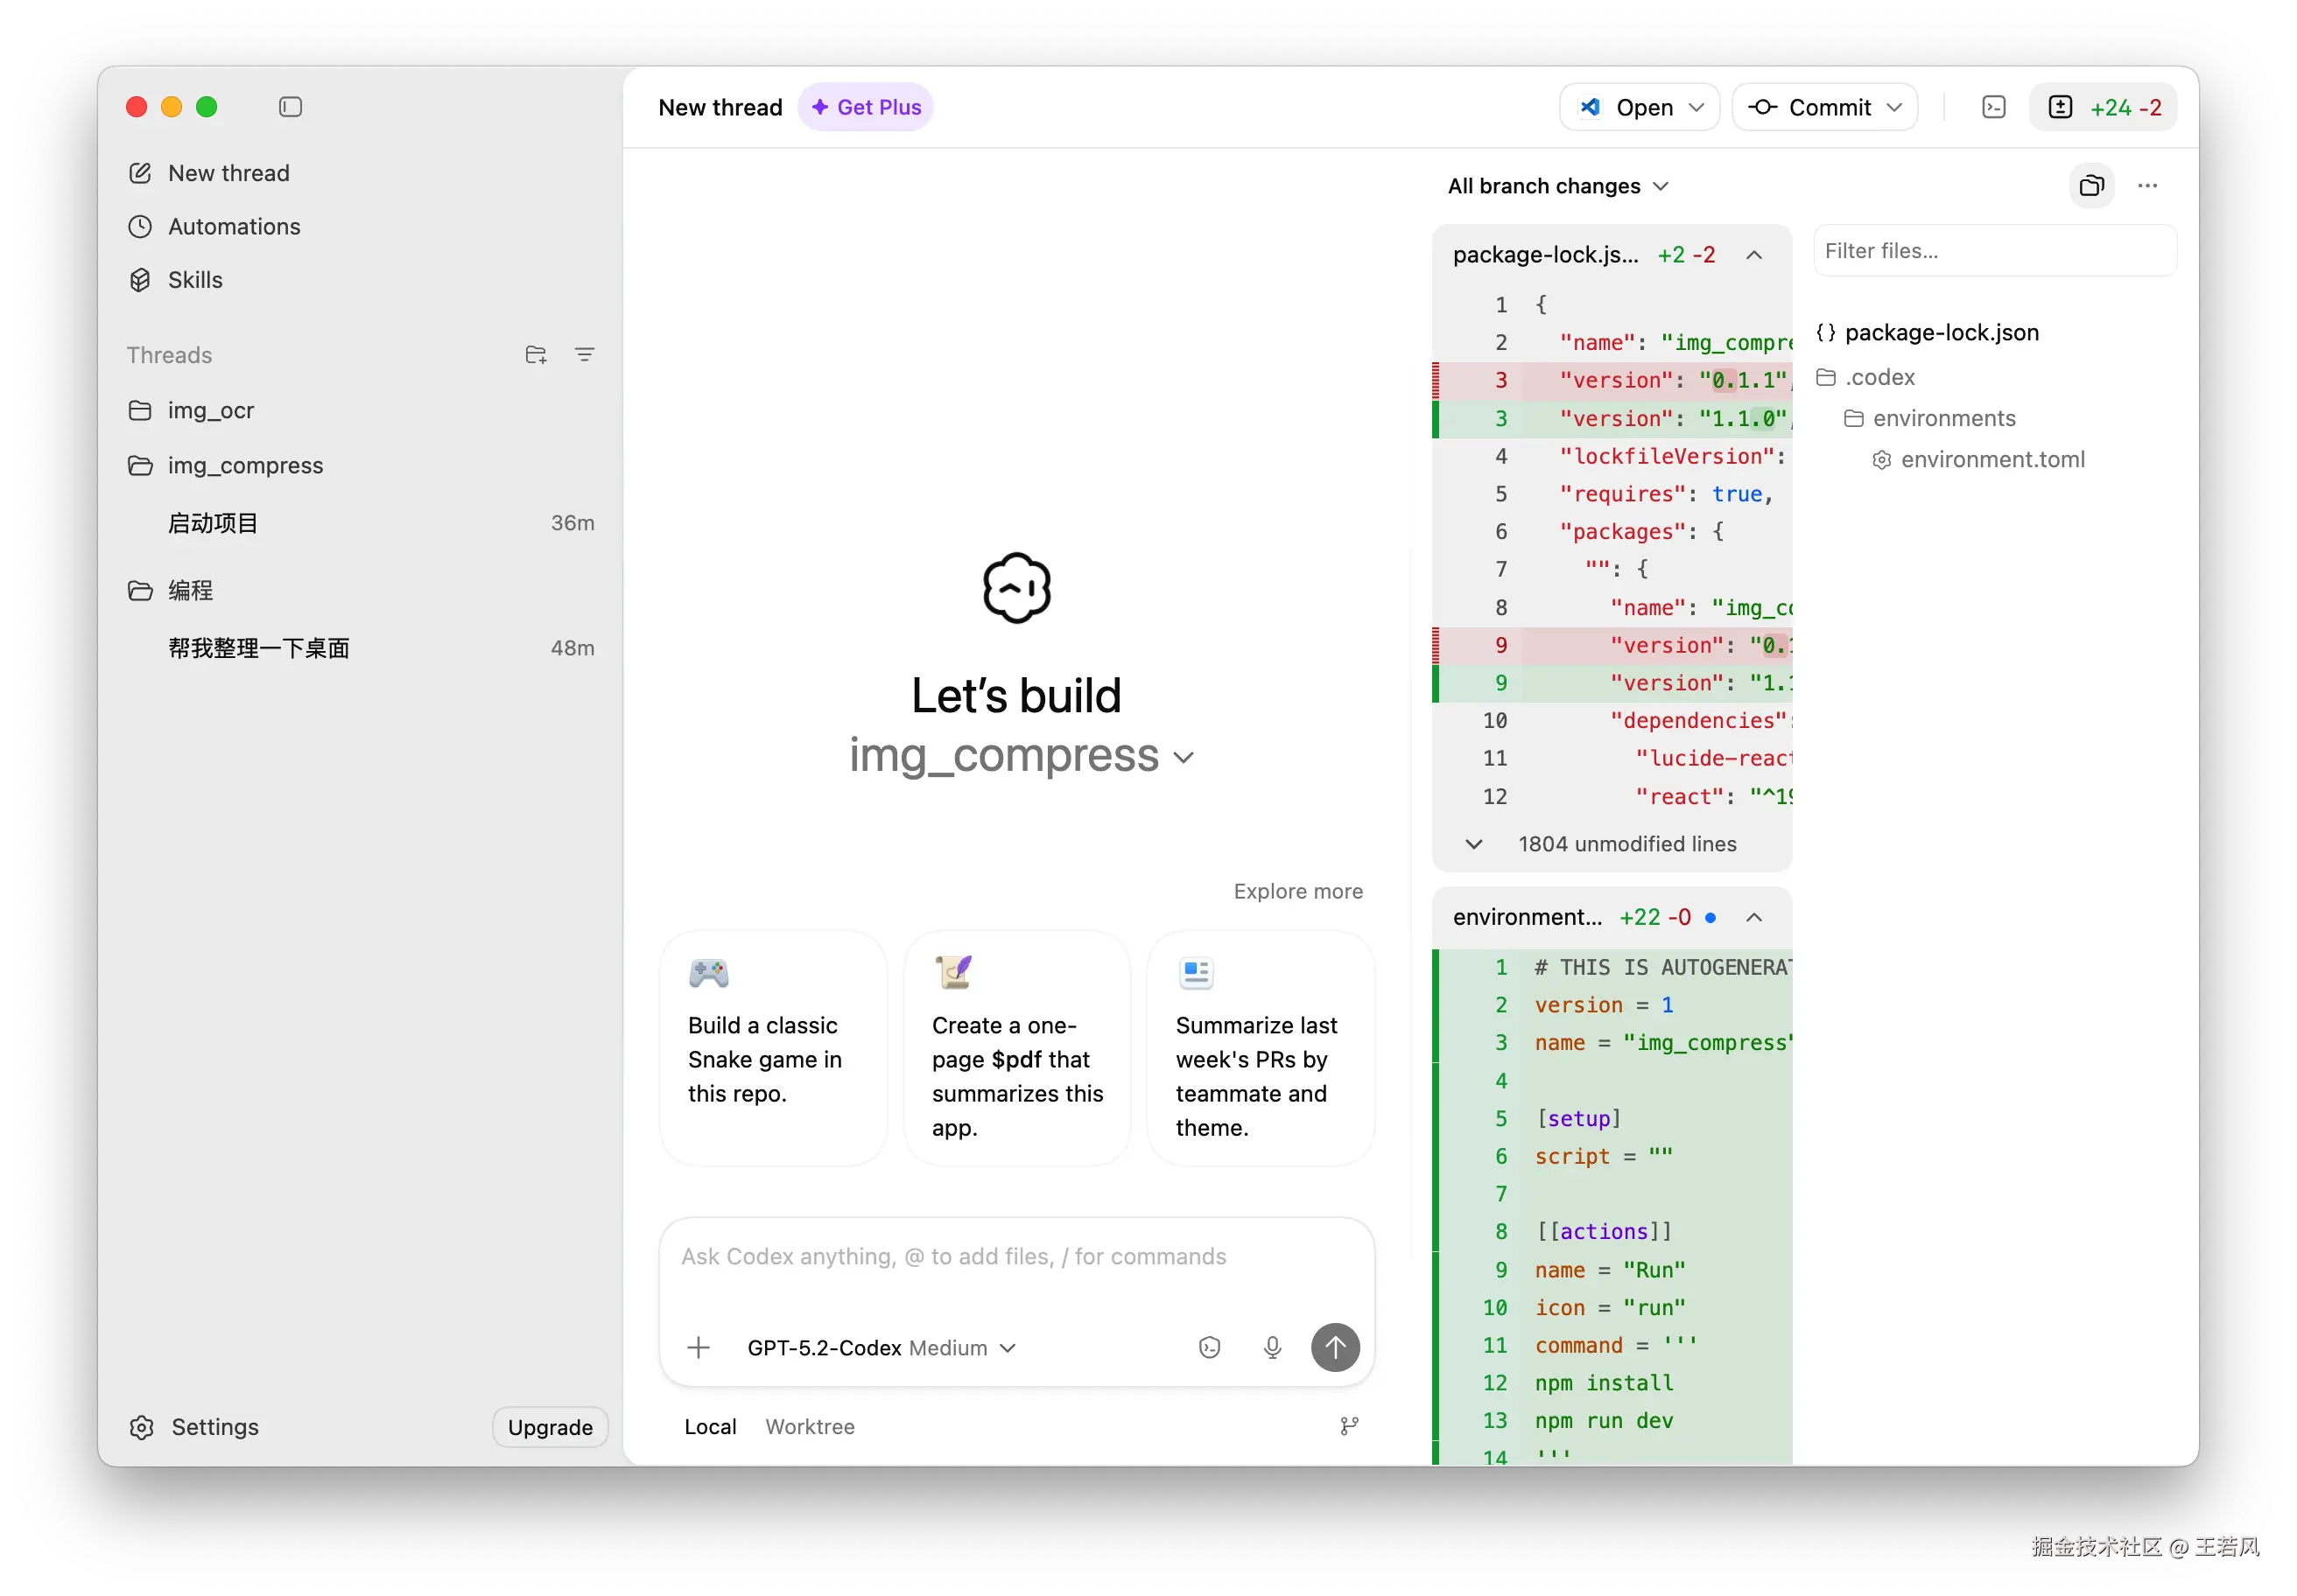The width and height of the screenshot is (2297, 1596).
Task: Click the plus attach icon in prompt box
Action: pyautogui.click(x=699, y=1348)
